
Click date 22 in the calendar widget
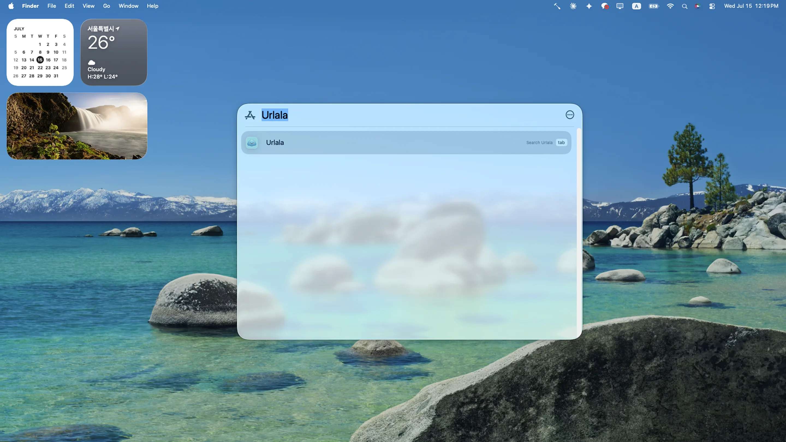coord(40,68)
